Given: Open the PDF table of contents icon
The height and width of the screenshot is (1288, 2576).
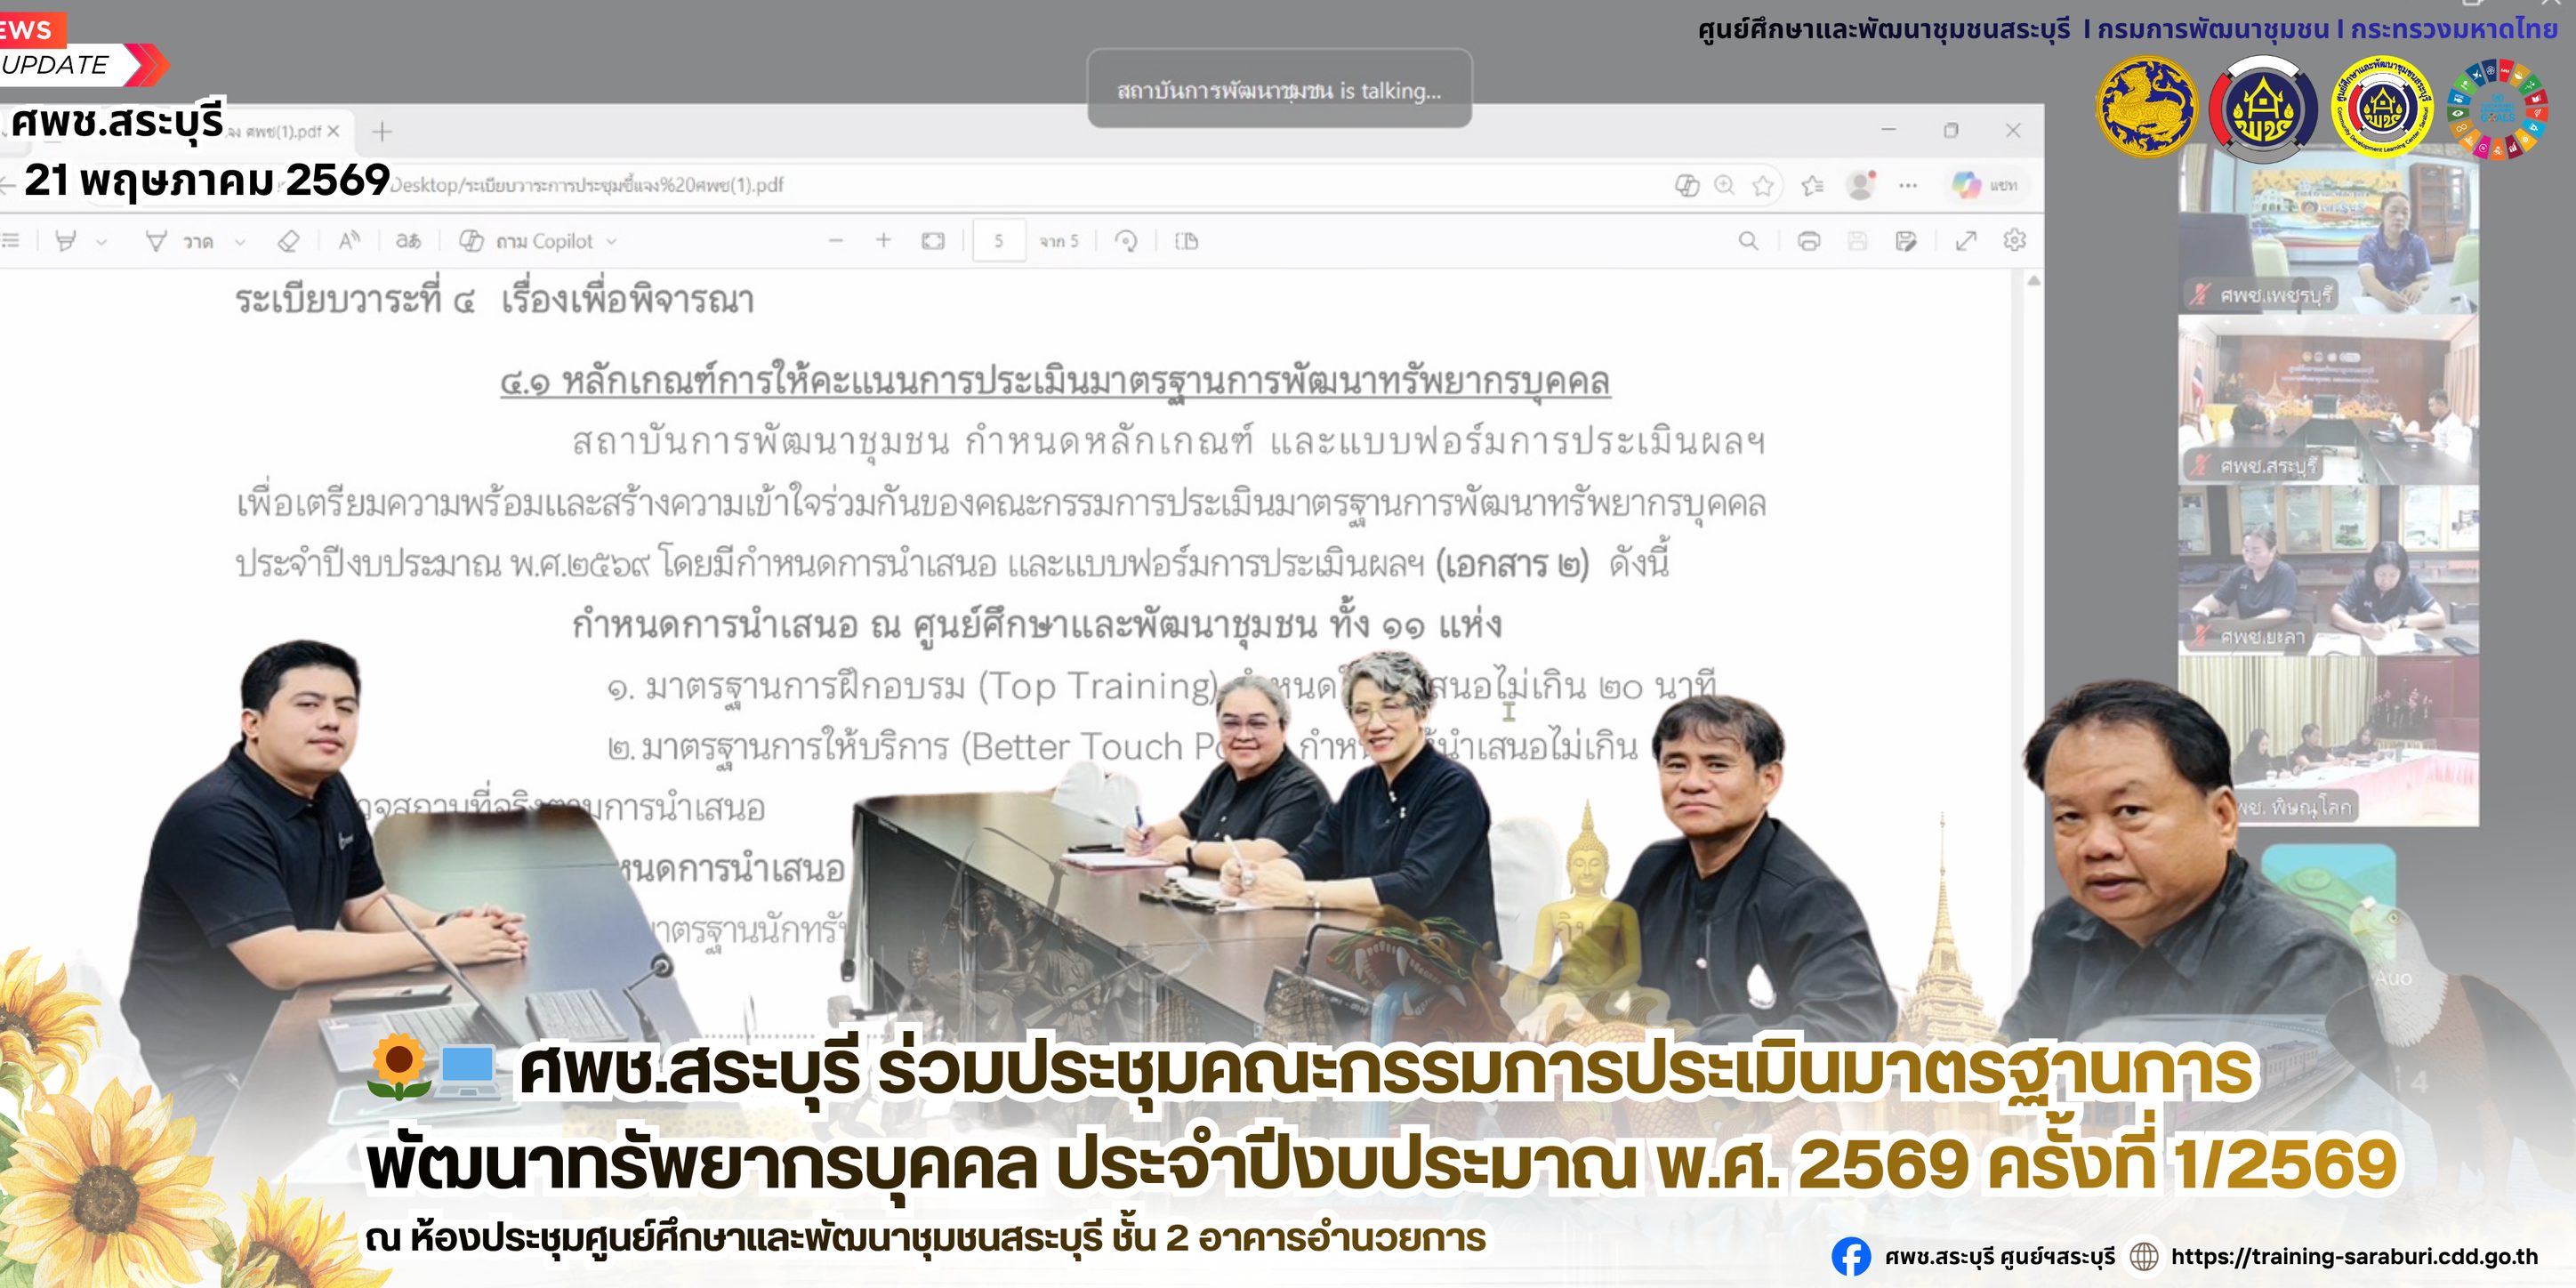Looking at the screenshot, I should pyautogui.click(x=11, y=240).
